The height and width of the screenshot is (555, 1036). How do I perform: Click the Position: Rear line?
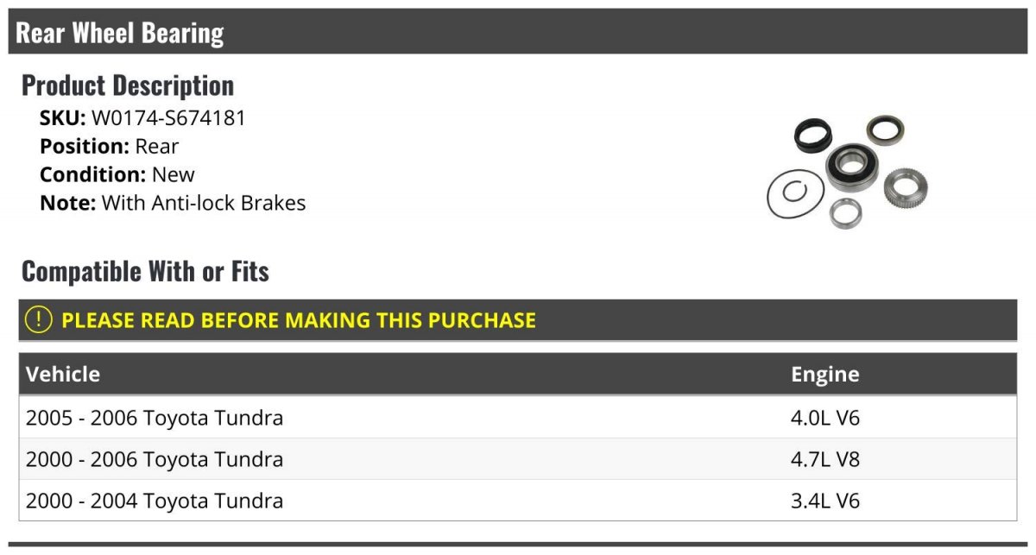click(x=109, y=147)
